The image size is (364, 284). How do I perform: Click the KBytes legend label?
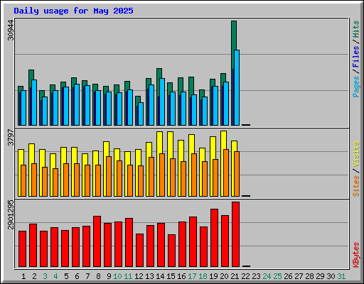tap(356, 255)
